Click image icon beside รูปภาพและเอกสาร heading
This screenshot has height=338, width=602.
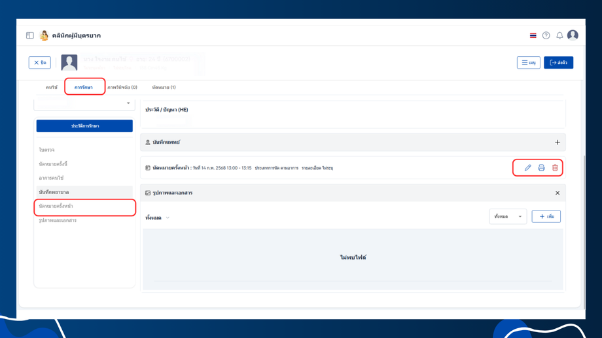(148, 193)
